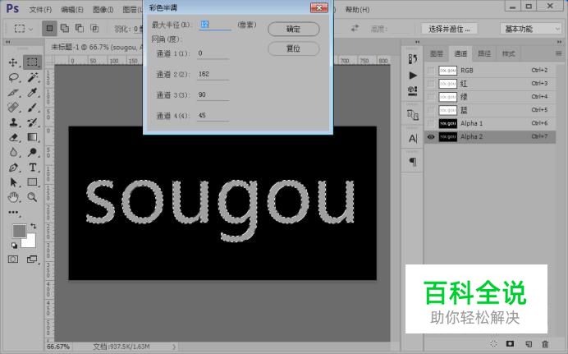Open the 编辑(E) menu
568x354 pixels.
coord(72,9)
